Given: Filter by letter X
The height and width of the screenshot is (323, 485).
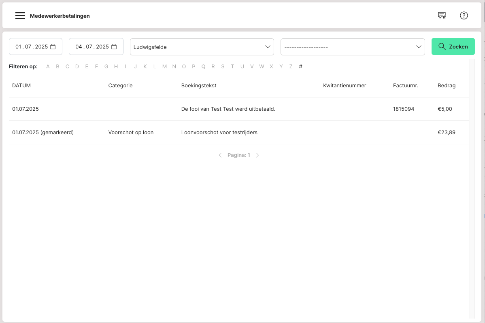Looking at the screenshot, I should (x=271, y=66).
